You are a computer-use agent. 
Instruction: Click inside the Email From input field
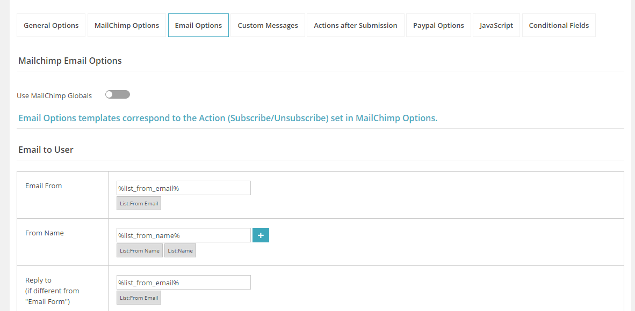coord(183,188)
